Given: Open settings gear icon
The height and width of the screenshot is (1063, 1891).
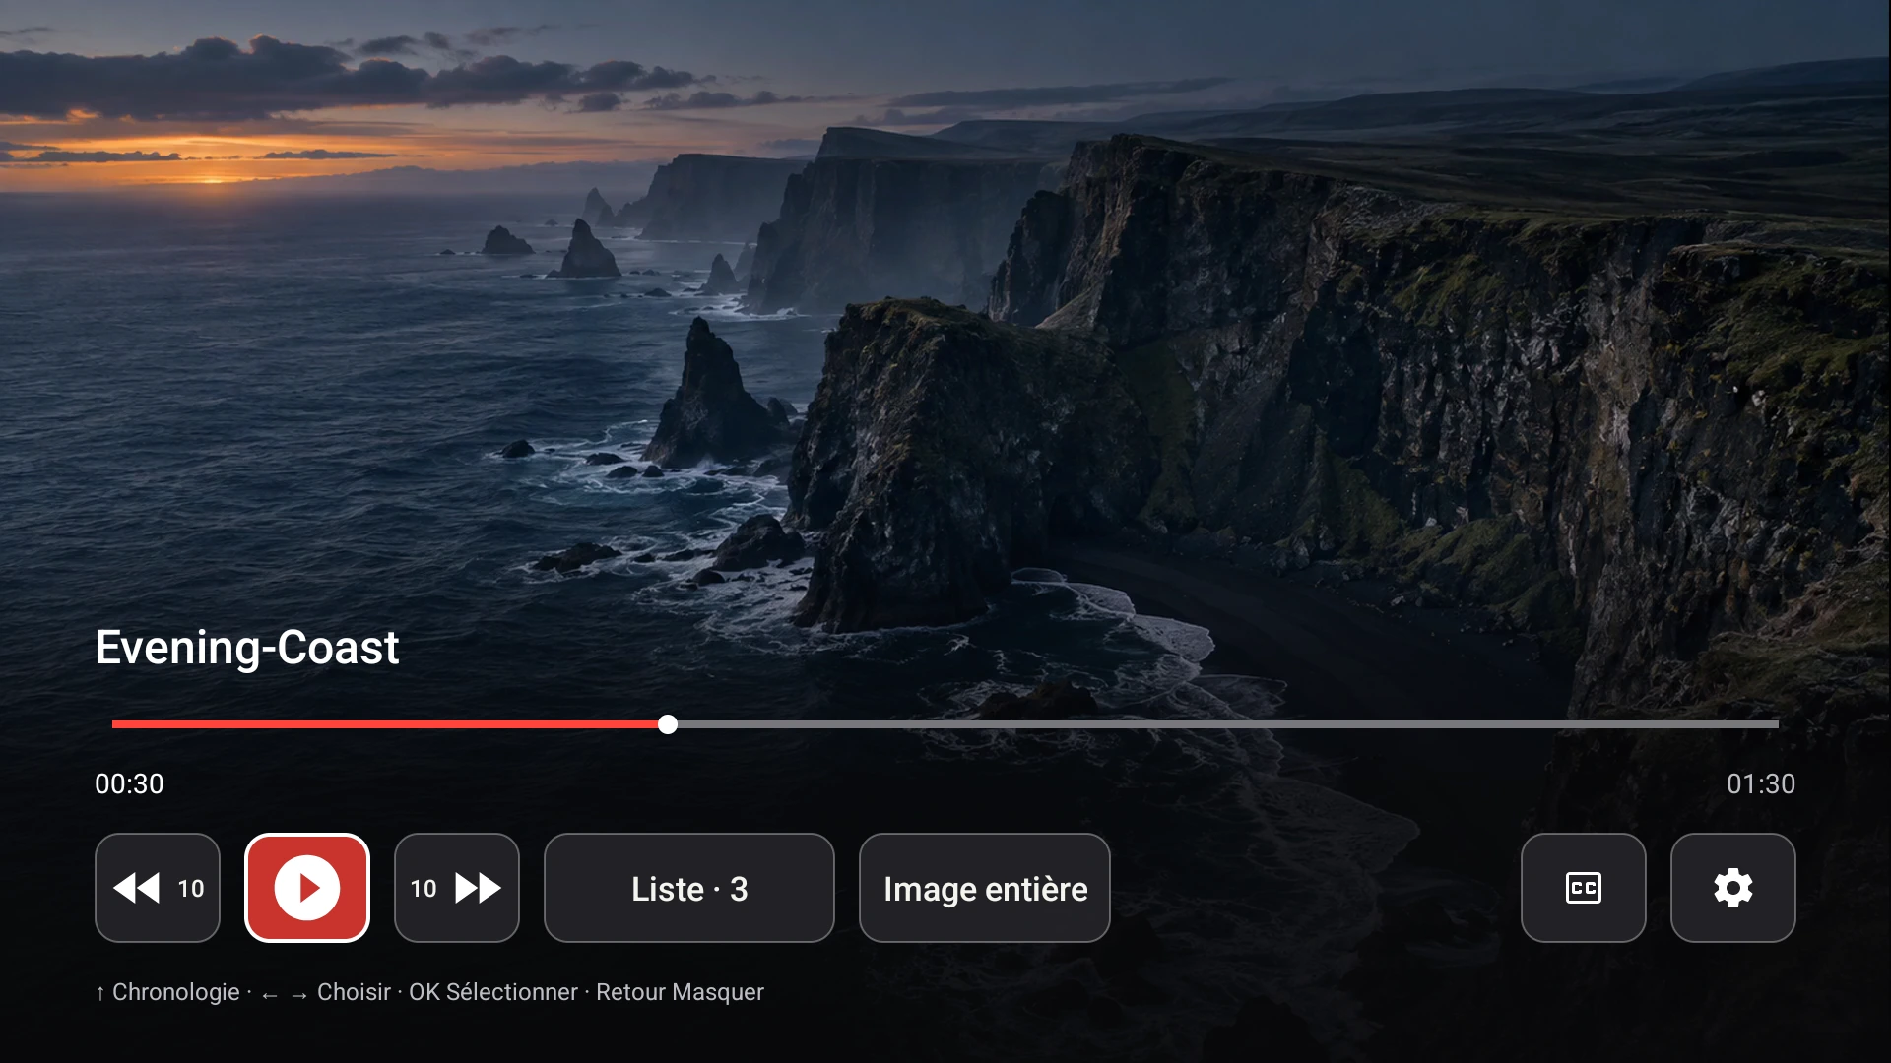Looking at the screenshot, I should [1733, 888].
